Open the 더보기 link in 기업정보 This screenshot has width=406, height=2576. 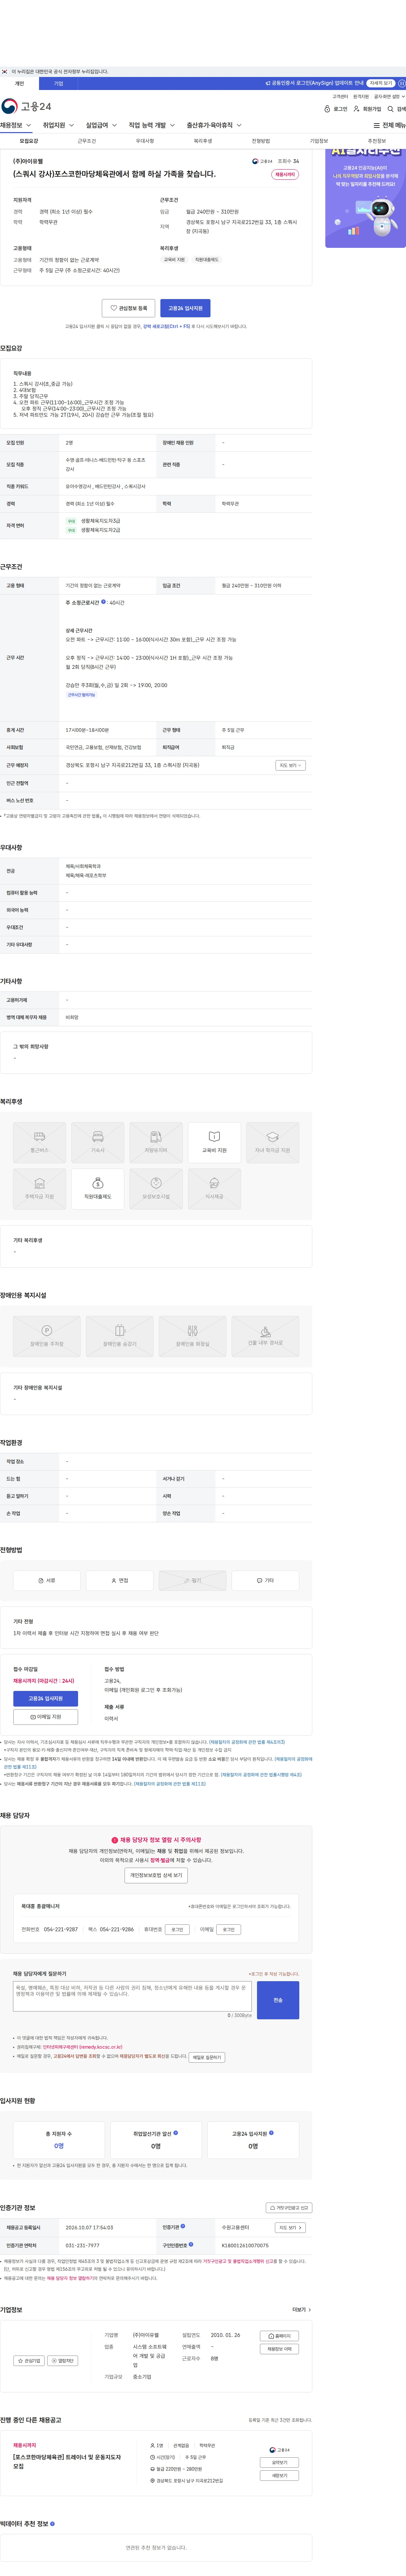pos(301,2310)
